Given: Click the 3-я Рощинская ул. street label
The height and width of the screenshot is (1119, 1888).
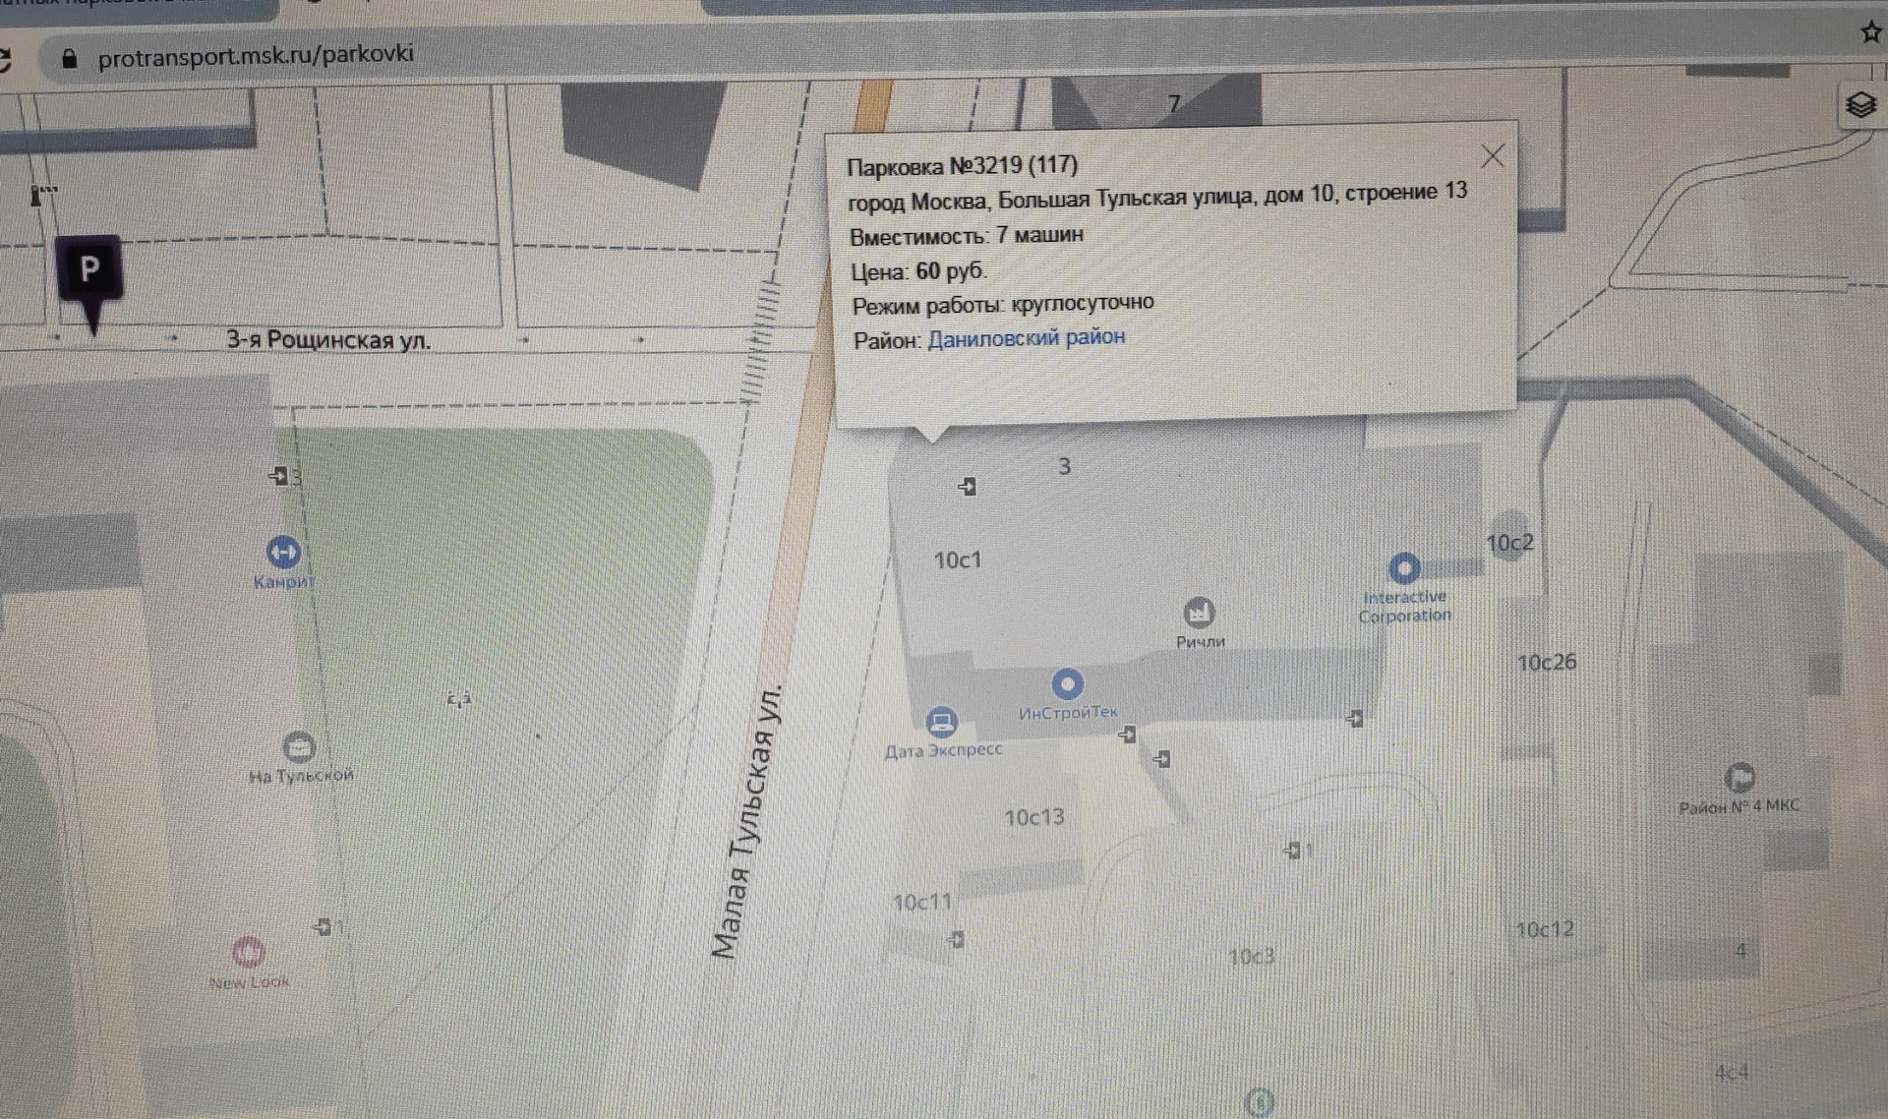Looking at the screenshot, I should pos(328,340).
